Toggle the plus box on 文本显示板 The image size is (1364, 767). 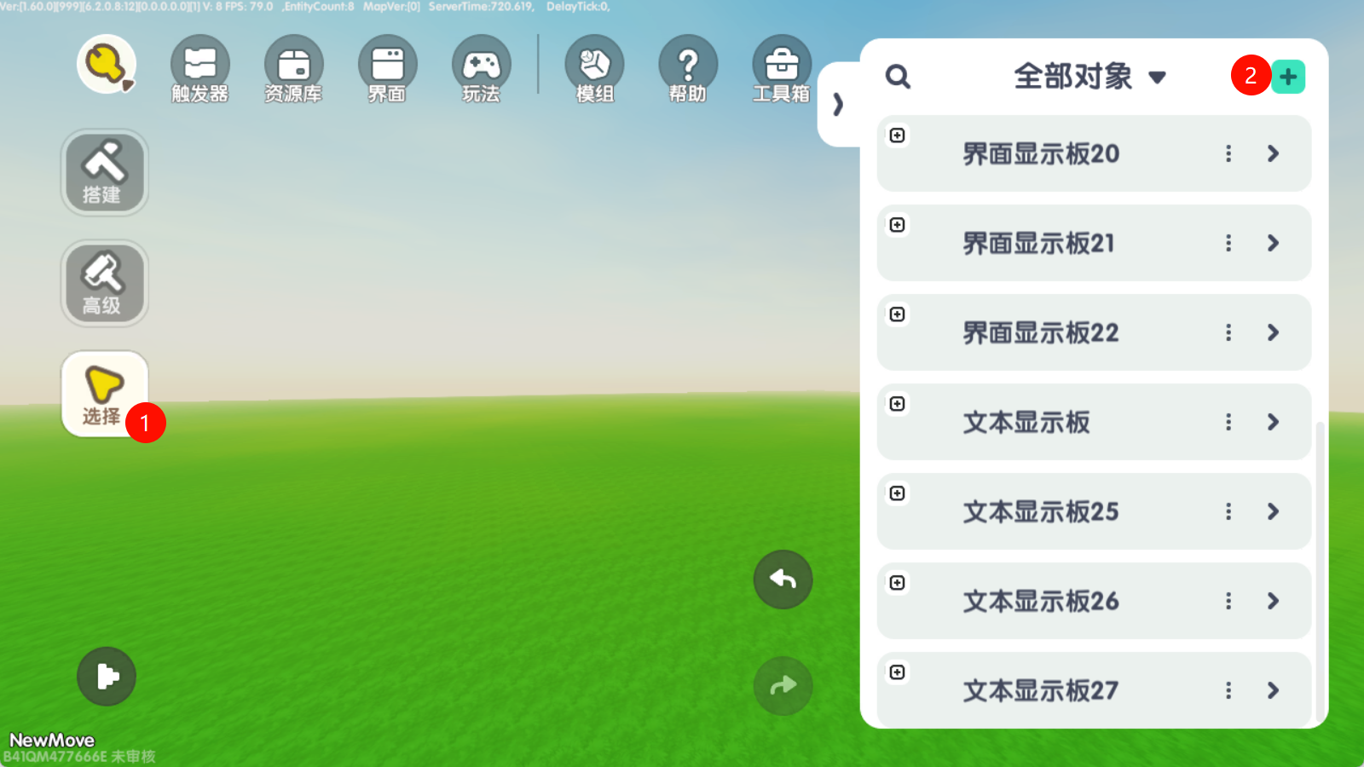[x=897, y=404]
